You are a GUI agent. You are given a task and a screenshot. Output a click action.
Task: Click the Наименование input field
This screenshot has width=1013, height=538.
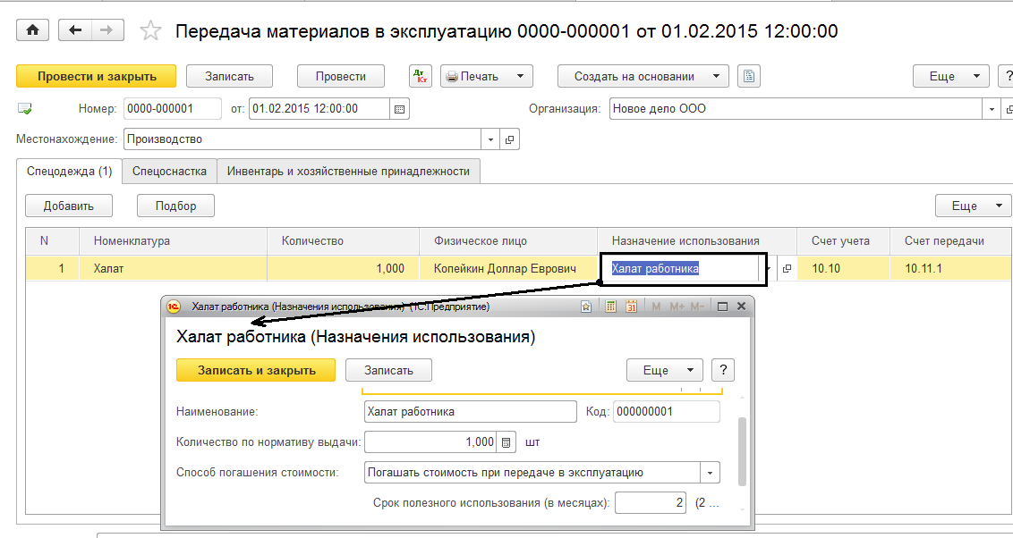(470, 412)
